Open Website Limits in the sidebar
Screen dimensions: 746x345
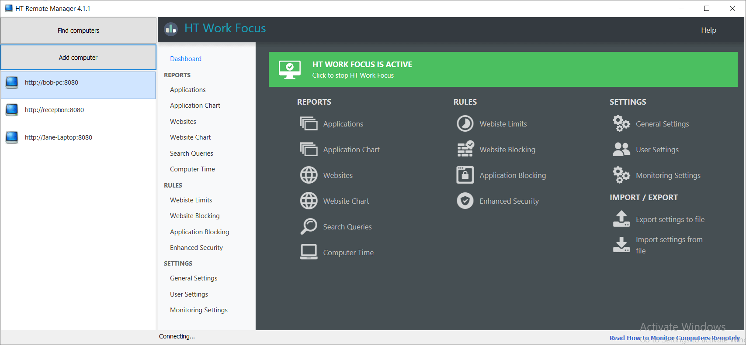pyautogui.click(x=191, y=200)
